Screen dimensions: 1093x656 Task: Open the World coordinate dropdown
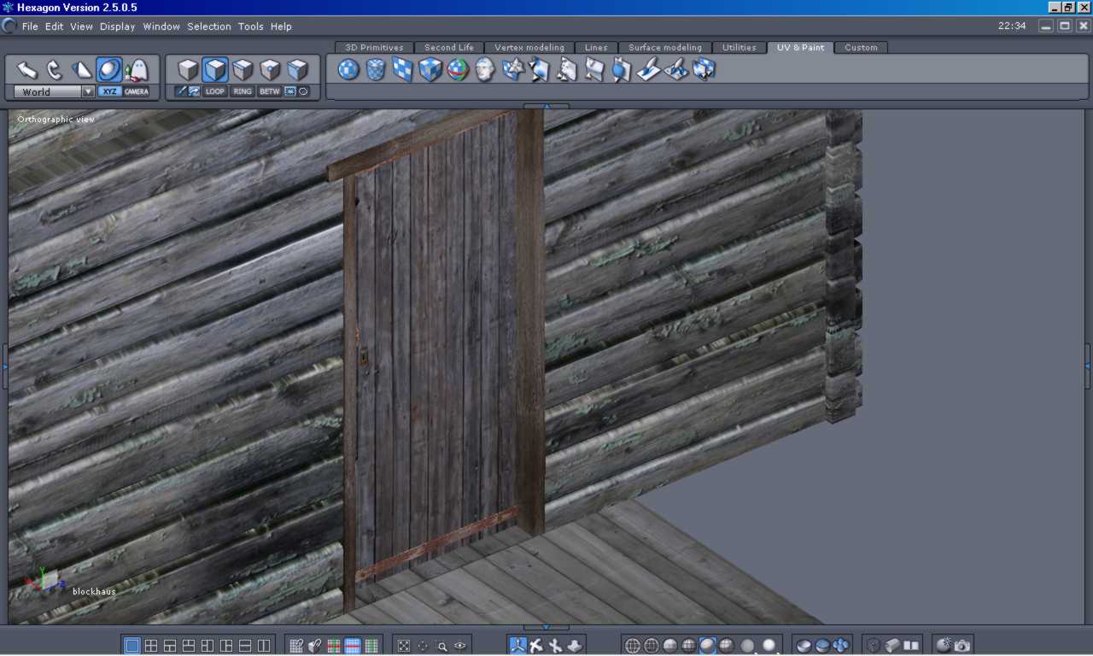tap(54, 91)
